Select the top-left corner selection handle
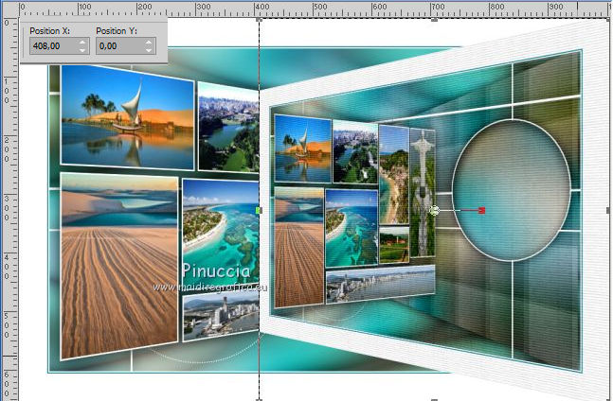 point(259,19)
